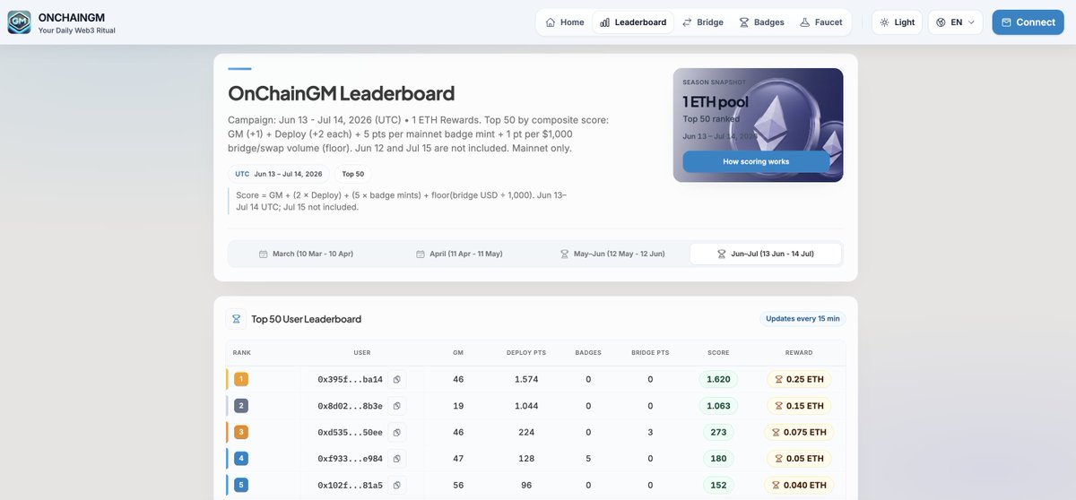1076x500 pixels.
Task: Open the EN language dropdown
Action: (956, 22)
